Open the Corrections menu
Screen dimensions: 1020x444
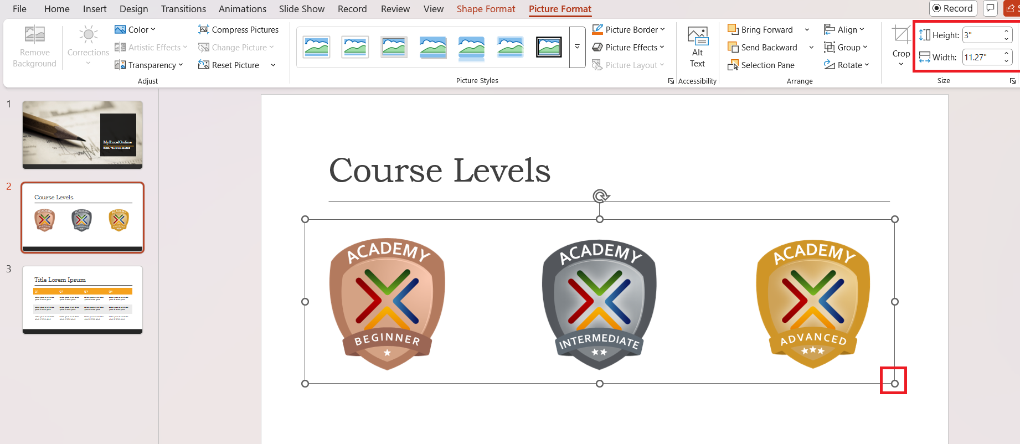click(88, 47)
